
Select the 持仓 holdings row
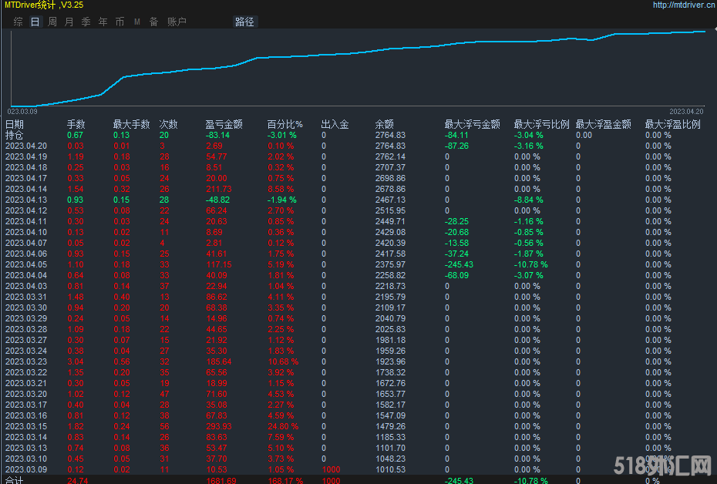pos(15,135)
